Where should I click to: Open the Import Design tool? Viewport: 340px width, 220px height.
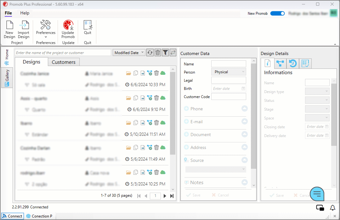point(24,30)
